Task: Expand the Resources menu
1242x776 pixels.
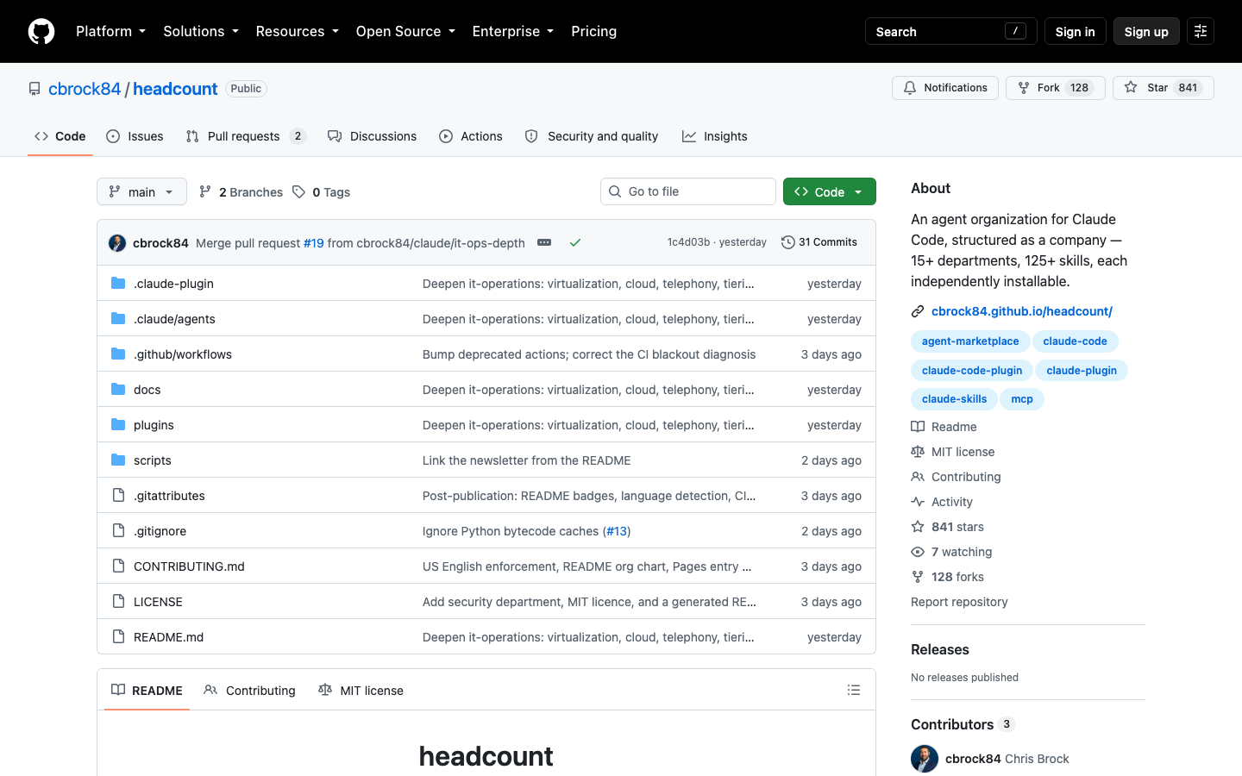Action: coord(297,31)
